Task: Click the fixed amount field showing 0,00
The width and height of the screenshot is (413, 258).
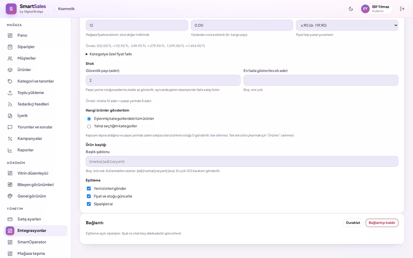Action: [242, 25]
